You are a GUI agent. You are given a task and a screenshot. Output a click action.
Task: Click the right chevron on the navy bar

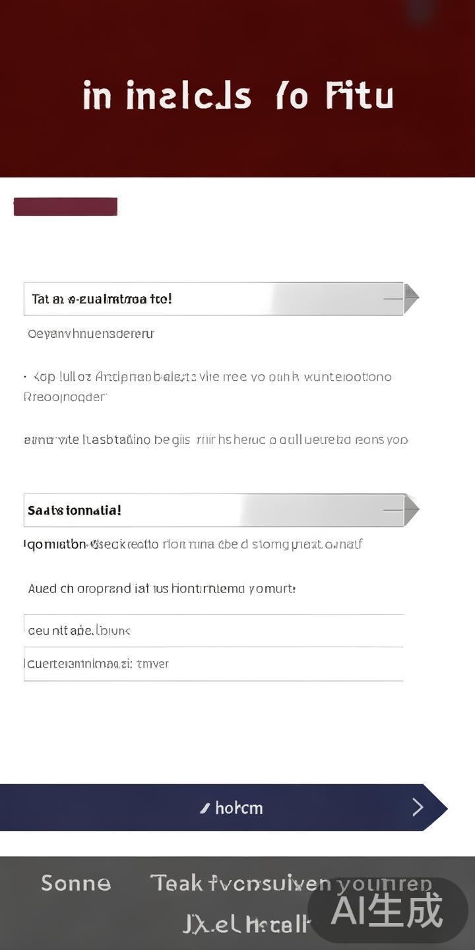418,807
